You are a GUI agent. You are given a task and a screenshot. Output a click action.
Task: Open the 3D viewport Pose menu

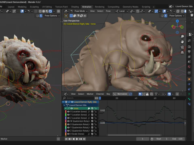click(x=108, y=11)
